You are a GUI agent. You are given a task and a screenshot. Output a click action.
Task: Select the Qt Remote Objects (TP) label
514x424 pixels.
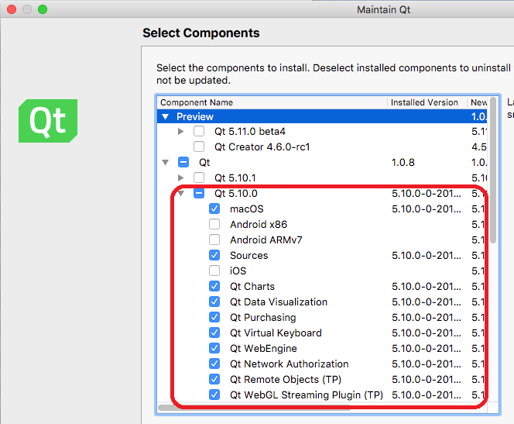(286, 379)
